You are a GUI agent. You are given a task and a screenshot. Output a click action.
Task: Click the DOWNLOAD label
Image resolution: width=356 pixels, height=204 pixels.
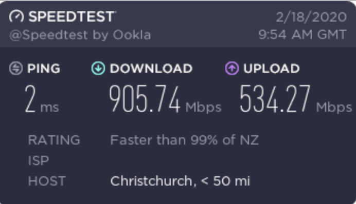(151, 69)
